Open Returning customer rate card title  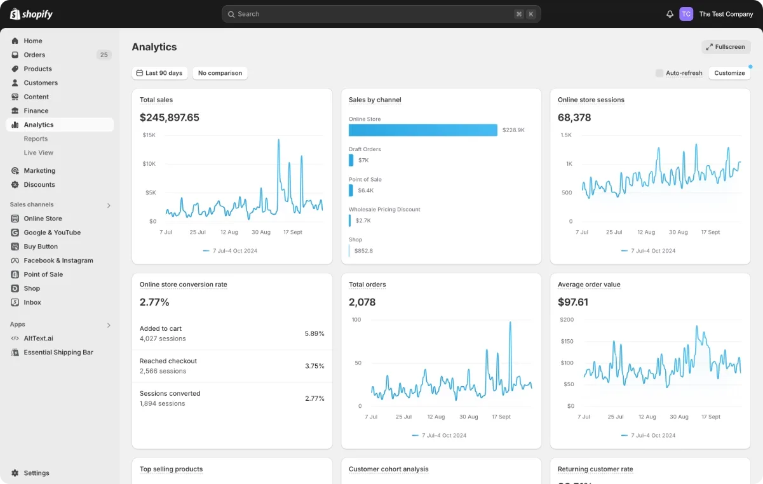(595, 469)
